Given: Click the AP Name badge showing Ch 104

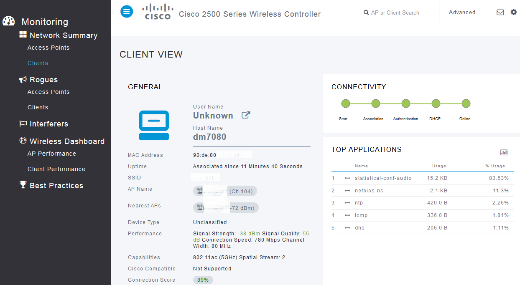Looking at the screenshot, I should [225, 191].
